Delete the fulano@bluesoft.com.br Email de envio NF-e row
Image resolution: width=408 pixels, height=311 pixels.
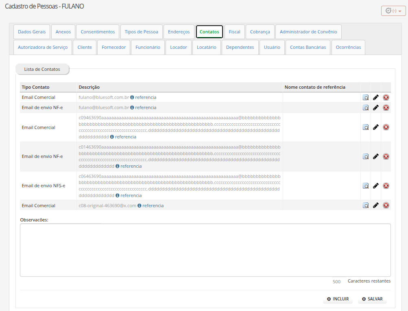click(386, 107)
